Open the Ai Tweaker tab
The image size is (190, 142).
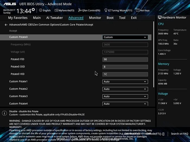pos(55,18)
